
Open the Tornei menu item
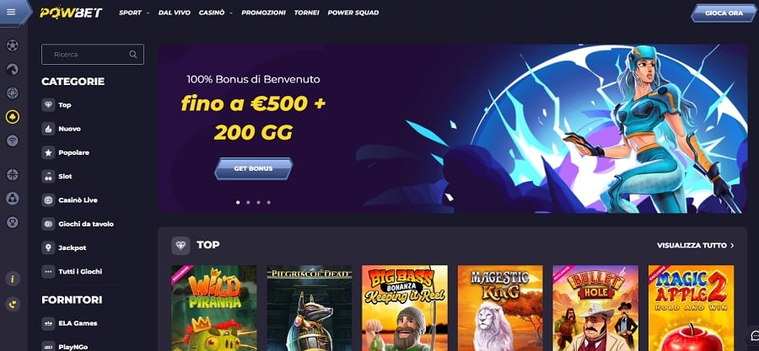[306, 13]
